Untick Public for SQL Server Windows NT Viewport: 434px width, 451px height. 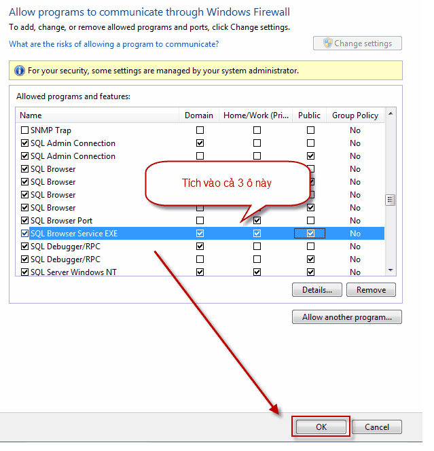point(310,272)
